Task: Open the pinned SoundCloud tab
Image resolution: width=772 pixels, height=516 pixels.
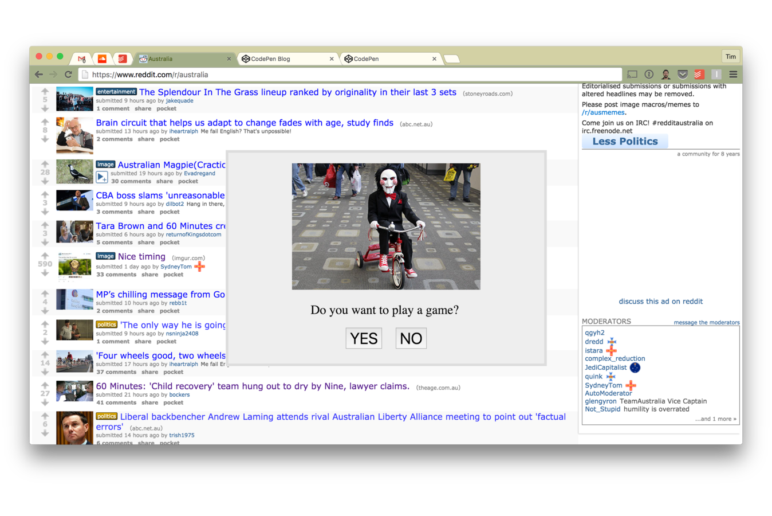Action: [102, 58]
